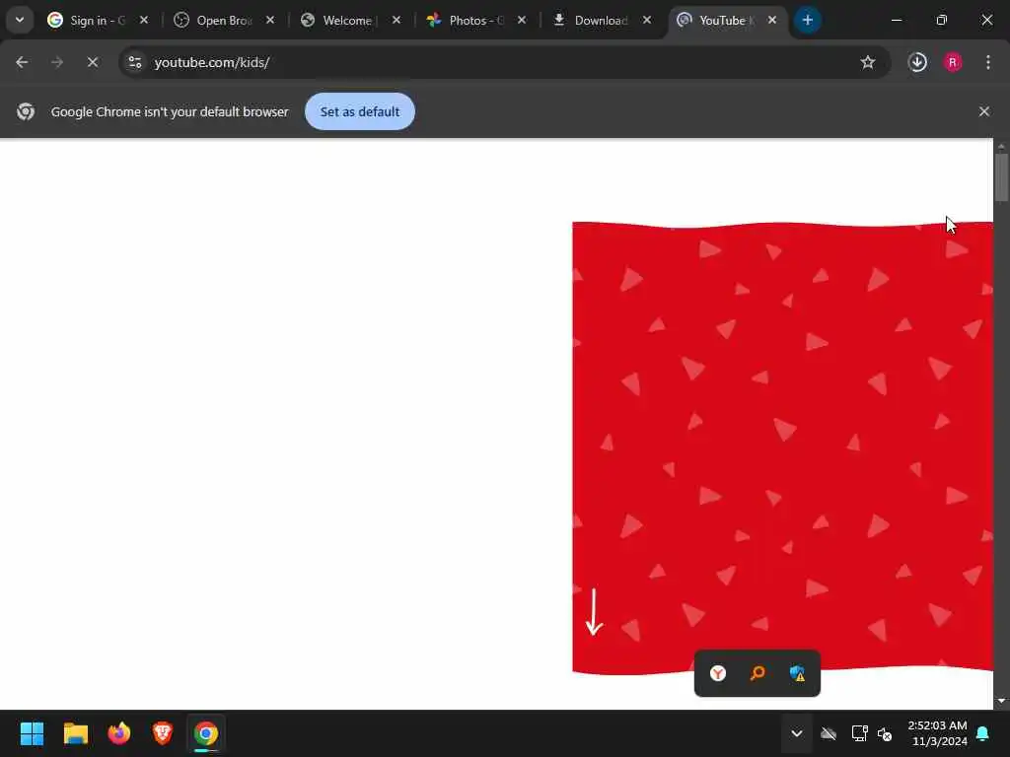
Task: Close the Sign in tab
Action: [144, 20]
